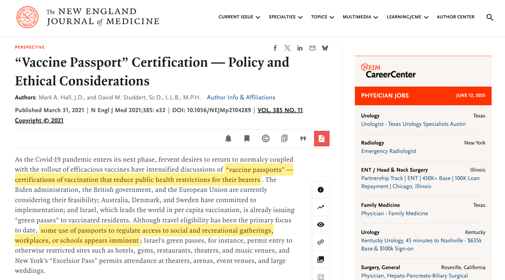Screen dimensions: 505x280
Task: Open the cite quotation icon
Action: 303,139
